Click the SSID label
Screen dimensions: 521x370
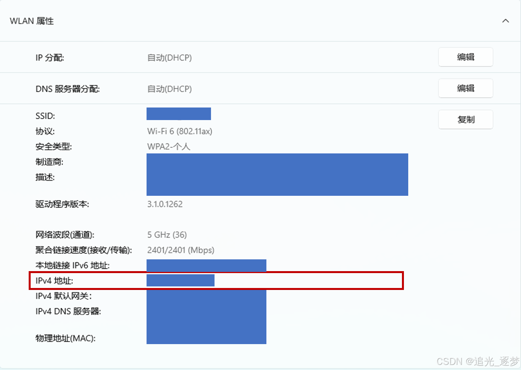45,116
